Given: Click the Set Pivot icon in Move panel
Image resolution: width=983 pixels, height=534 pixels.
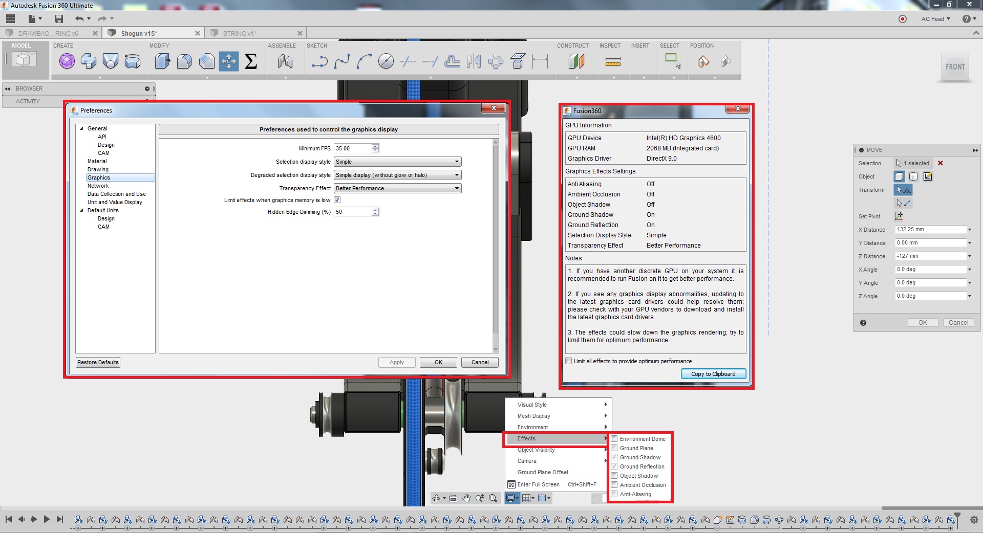Looking at the screenshot, I should coord(899,216).
